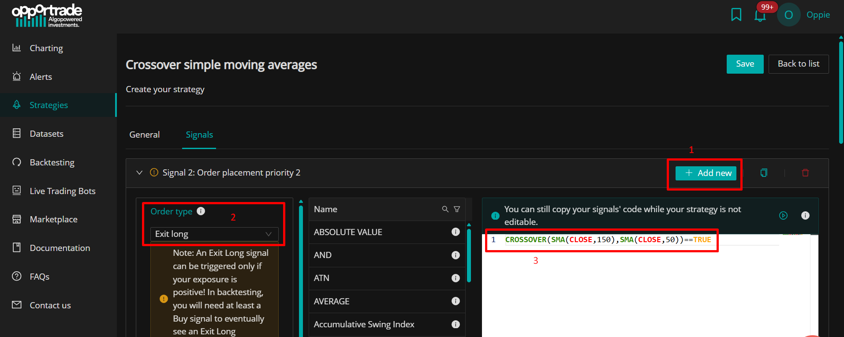
Task: Click the Marketplace shop icon
Action: 17,219
